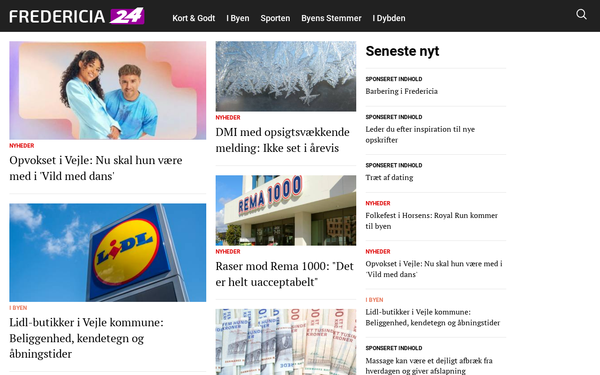The width and height of the screenshot is (600, 375).
Task: Select the I Byen menu item
Action: (238, 18)
